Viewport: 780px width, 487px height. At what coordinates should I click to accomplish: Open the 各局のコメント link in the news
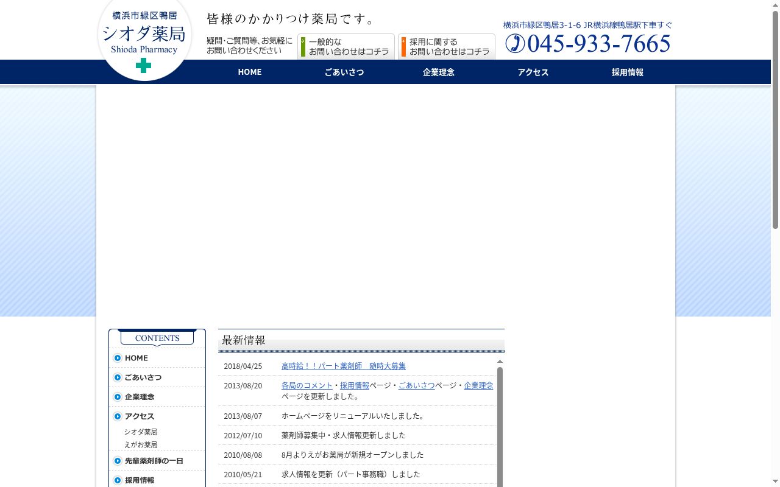307,385
